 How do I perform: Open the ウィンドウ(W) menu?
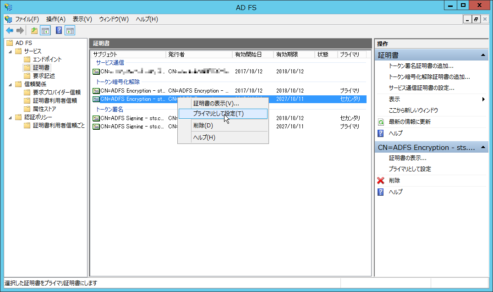(x=114, y=19)
